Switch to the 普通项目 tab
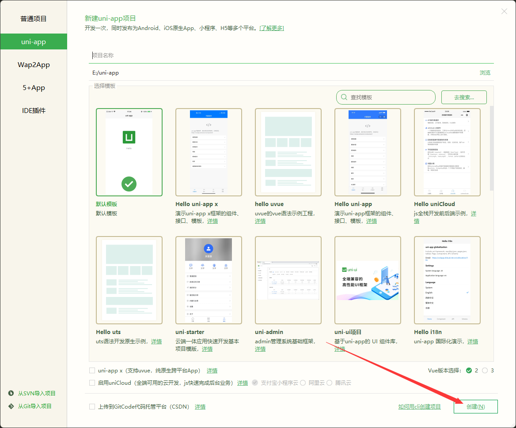 [34, 19]
